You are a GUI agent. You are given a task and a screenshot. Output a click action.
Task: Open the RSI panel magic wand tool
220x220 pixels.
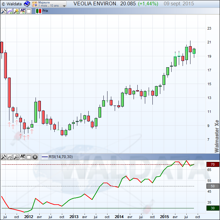tap(16, 157)
